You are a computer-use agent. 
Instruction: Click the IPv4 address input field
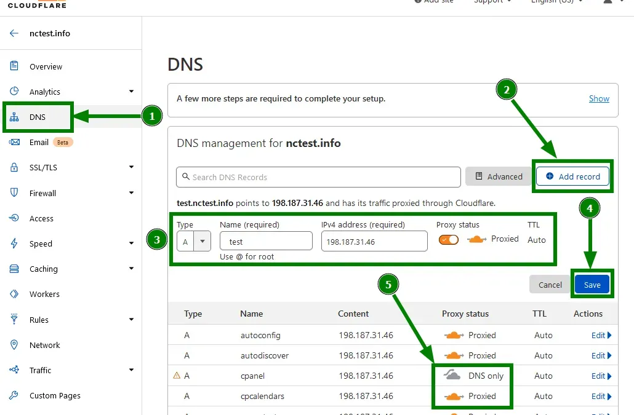tap(374, 241)
